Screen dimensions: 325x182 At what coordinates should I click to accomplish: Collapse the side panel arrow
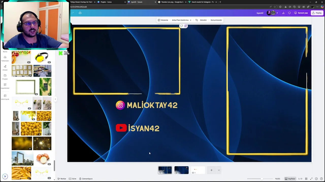pyautogui.click(x=55, y=99)
